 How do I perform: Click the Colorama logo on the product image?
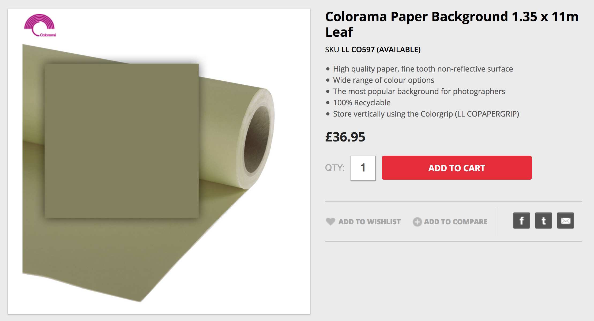tap(40, 25)
